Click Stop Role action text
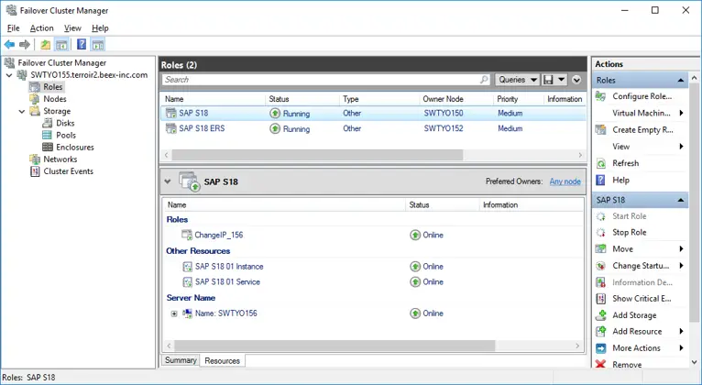This screenshot has width=702, height=385. (x=630, y=232)
